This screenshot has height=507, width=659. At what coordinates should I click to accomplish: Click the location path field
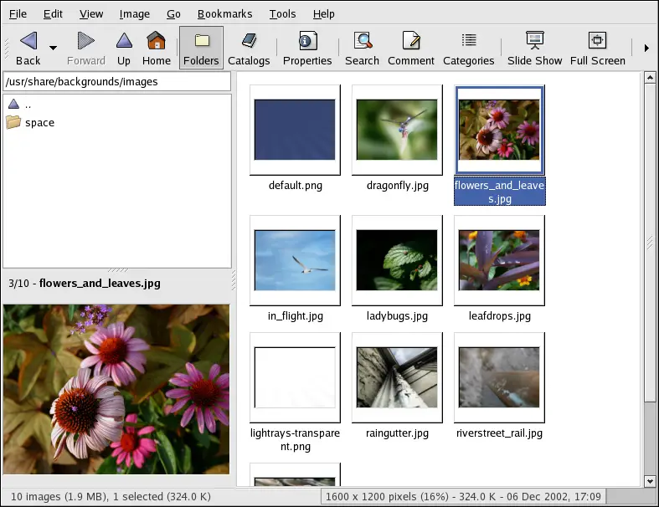[x=116, y=82]
